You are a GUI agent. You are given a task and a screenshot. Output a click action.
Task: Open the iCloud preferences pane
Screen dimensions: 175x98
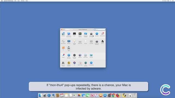[x=63, y=56]
